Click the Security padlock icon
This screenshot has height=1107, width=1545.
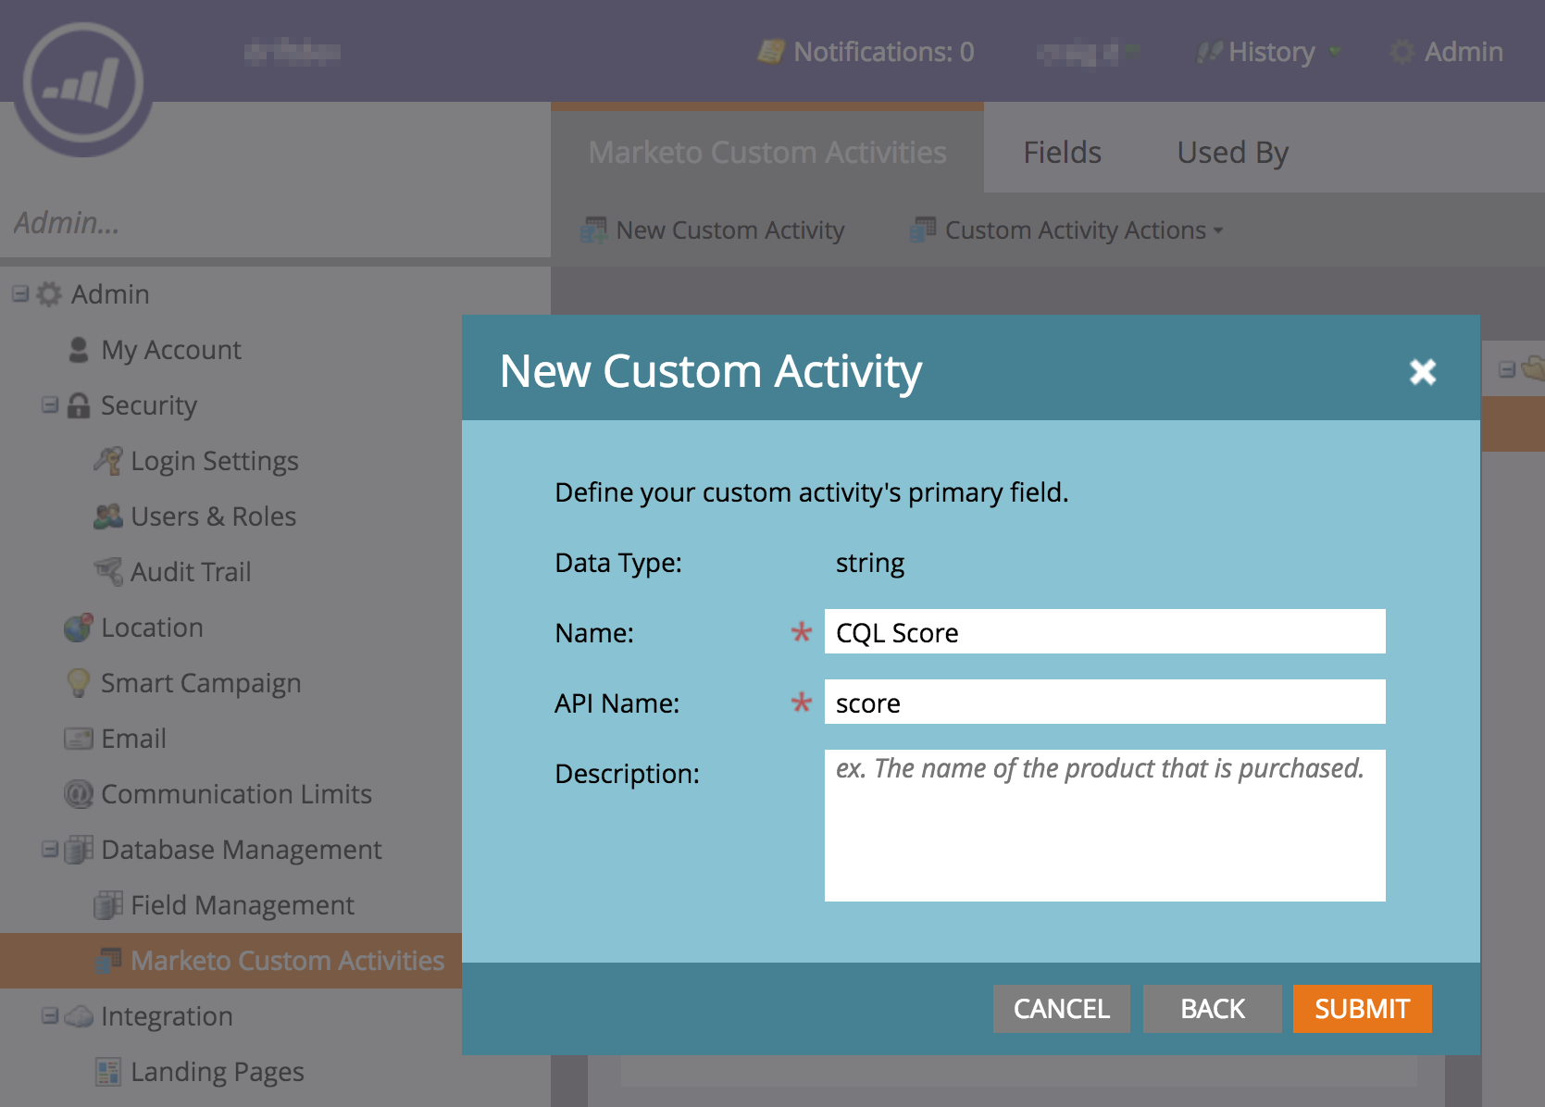(x=79, y=405)
